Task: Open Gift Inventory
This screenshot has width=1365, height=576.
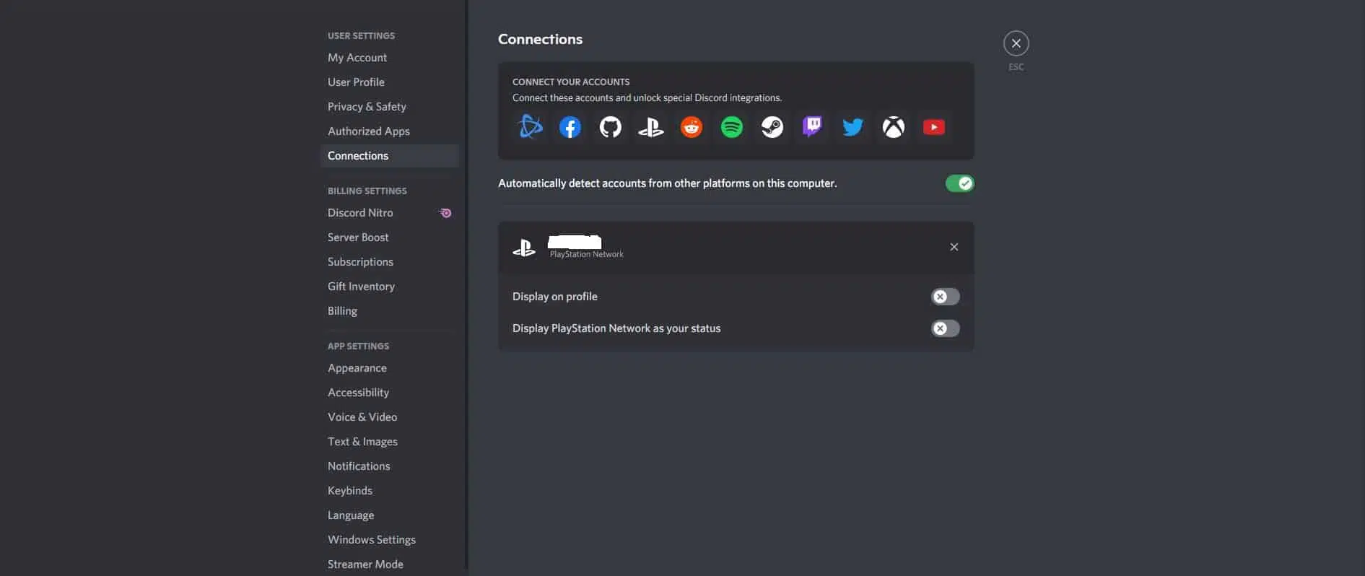Action: pos(390,287)
